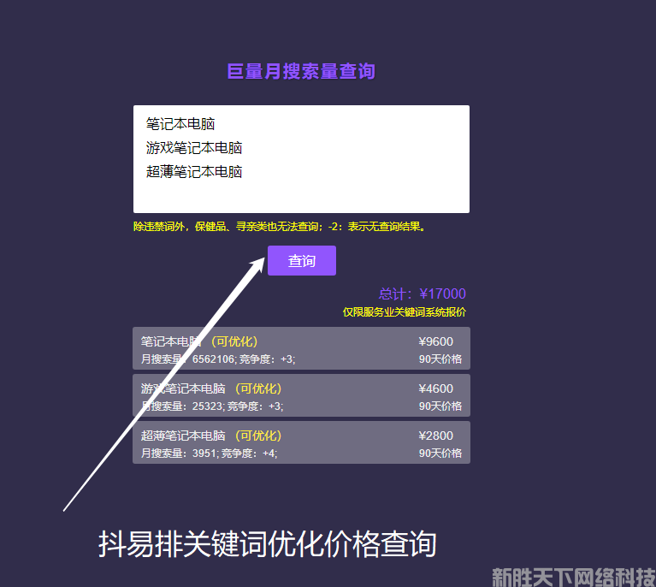Click the 仅限服务业关键词系统报价 note
Screen dimensions: 656x587
coord(404,312)
